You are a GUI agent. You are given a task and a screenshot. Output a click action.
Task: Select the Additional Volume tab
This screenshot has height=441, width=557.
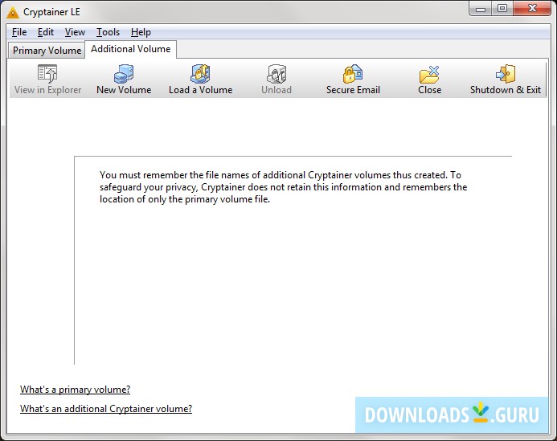coord(131,49)
